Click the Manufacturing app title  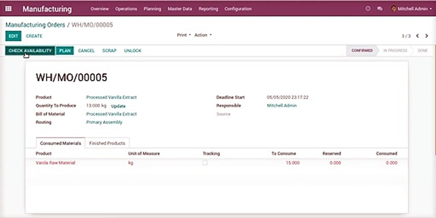pos(47,9)
